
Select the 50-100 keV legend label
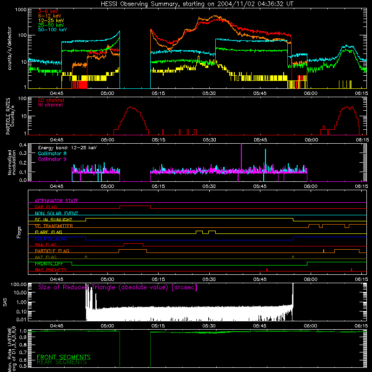pyautogui.click(x=53, y=30)
